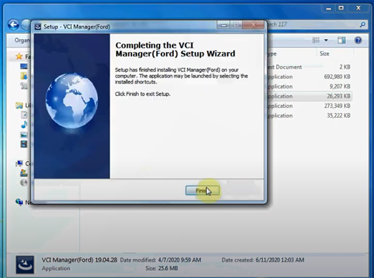Screen dimensions: 374x278
Task: Open the Videos library film icon
Action: pos(24,144)
